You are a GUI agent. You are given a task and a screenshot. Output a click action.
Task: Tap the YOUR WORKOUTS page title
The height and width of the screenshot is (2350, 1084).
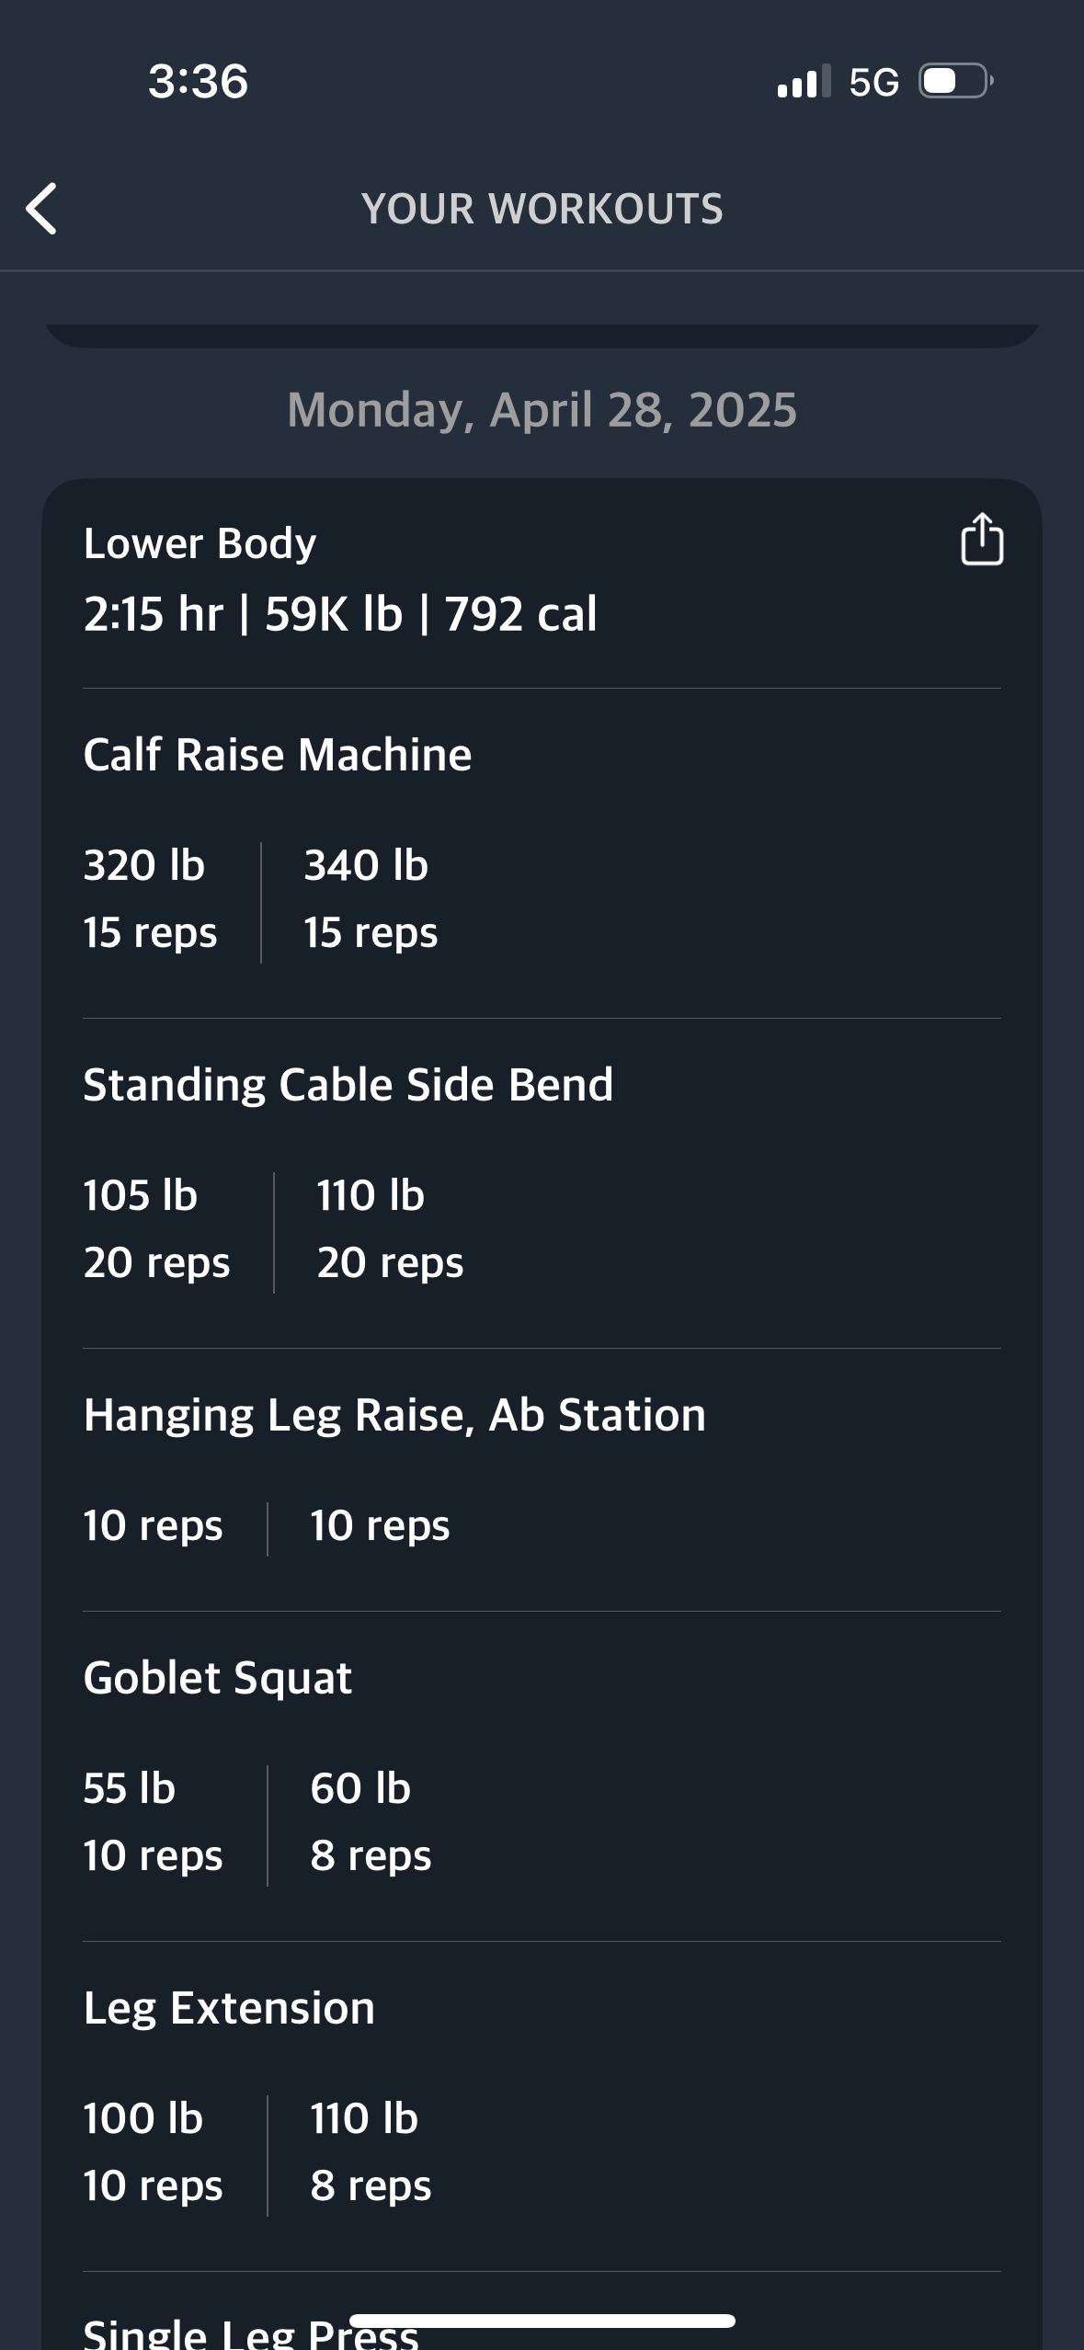click(542, 209)
